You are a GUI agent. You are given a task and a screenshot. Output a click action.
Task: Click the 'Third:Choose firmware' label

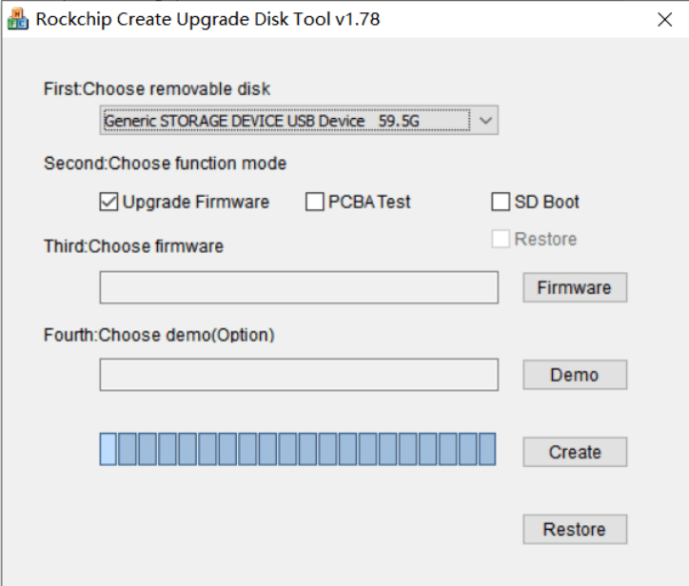point(133,246)
